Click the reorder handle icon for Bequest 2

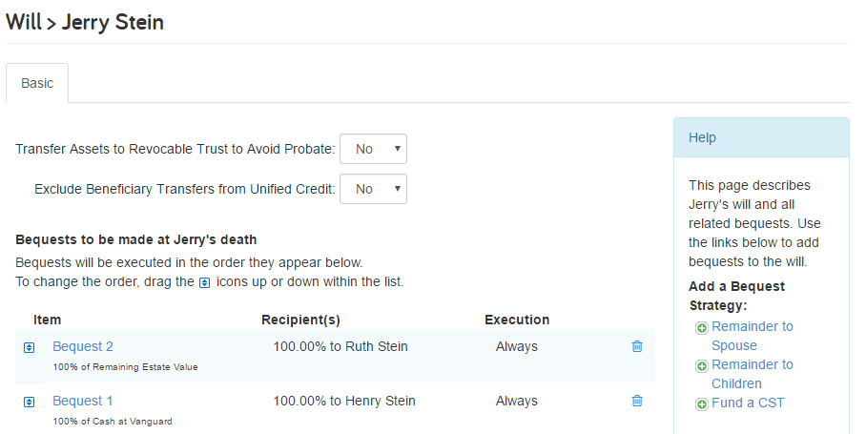(x=30, y=347)
